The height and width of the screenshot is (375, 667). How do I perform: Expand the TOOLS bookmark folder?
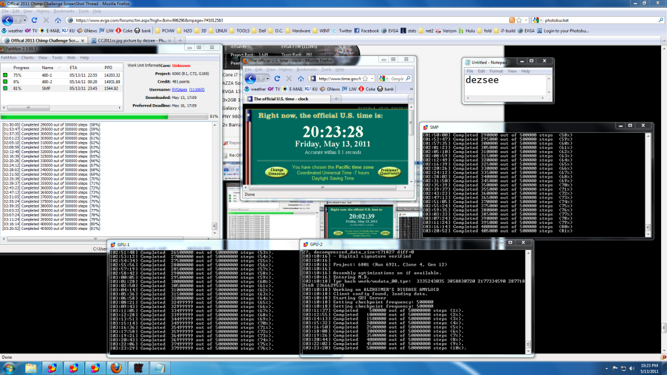[x=242, y=31]
